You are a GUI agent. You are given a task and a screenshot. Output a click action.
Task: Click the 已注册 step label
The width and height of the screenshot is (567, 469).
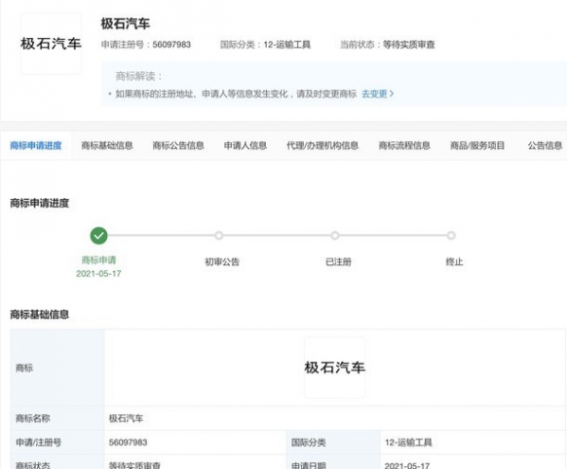(339, 262)
